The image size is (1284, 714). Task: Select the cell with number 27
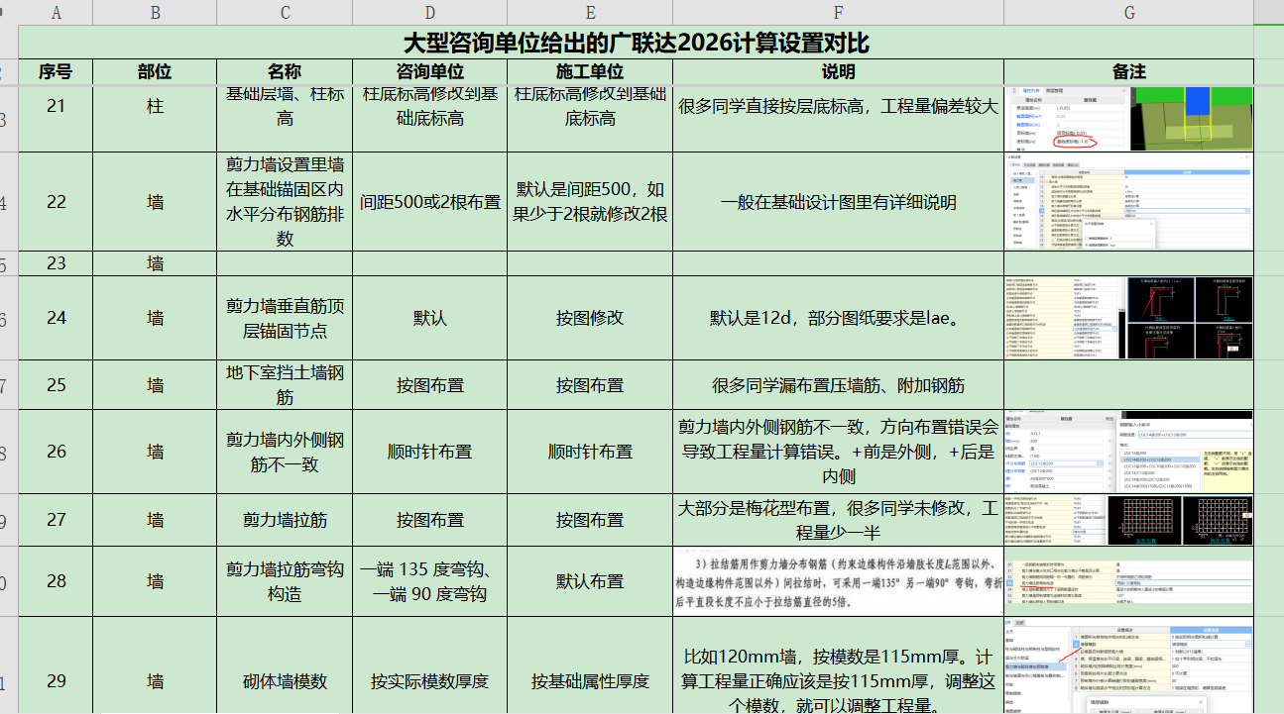click(56, 520)
